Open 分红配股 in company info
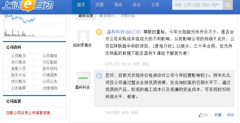 pos(50,62)
